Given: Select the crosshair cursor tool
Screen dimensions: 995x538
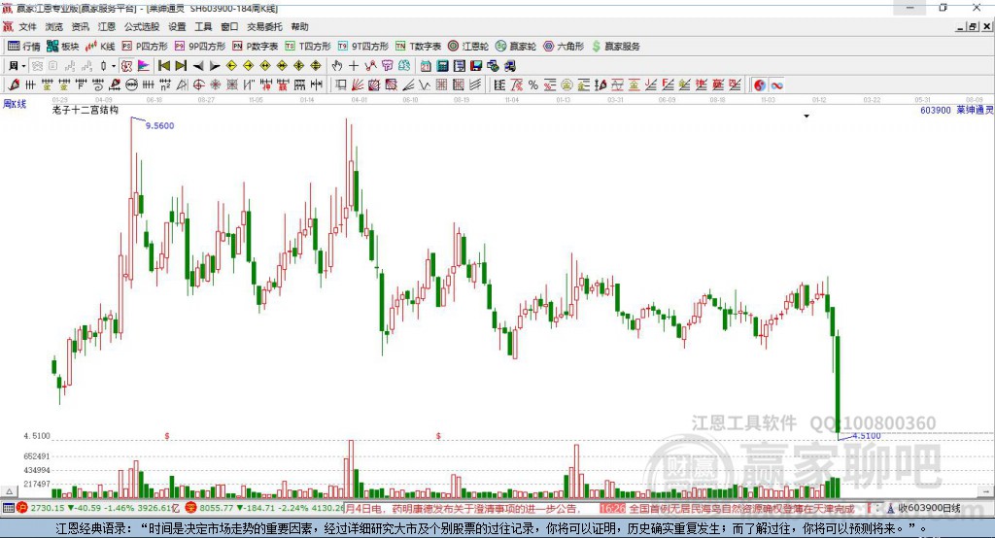Looking at the screenshot, I should tap(354, 66).
